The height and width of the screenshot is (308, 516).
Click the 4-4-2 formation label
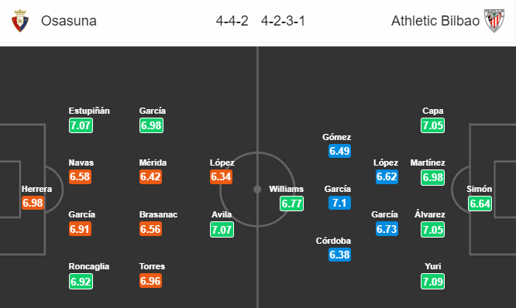(x=232, y=21)
